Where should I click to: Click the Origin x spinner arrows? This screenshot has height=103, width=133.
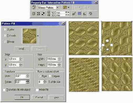coord(21,59)
